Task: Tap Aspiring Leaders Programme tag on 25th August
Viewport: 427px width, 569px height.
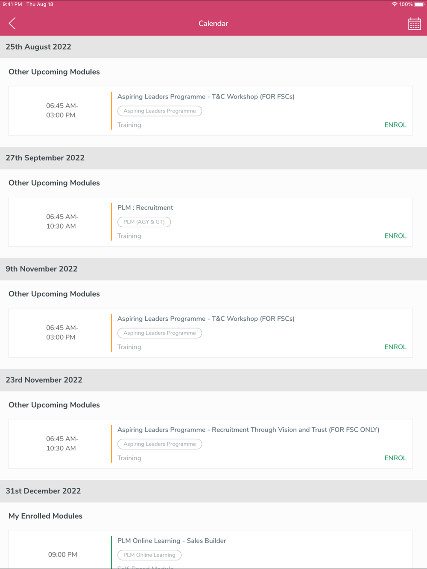Action: click(159, 111)
